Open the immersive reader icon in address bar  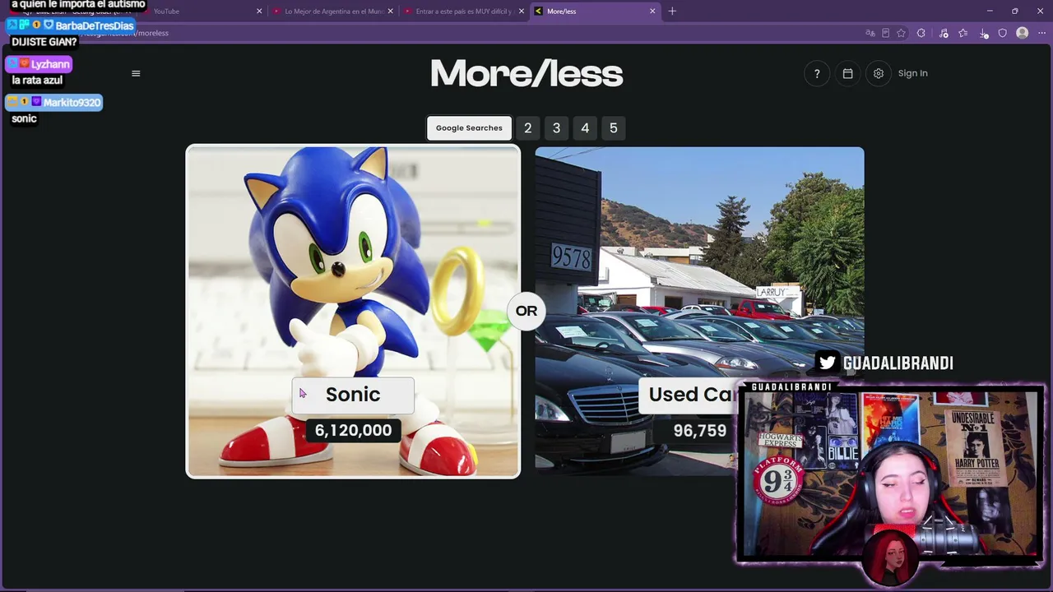[886, 33]
